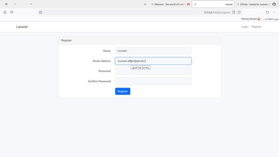Click the Laravel brand link
Image resolution: width=279 pixels, height=157 pixels.
22,27
